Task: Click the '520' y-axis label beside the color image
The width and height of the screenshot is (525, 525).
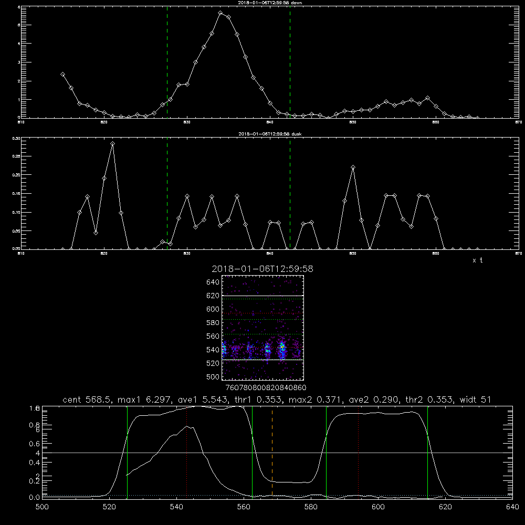Action: [x=213, y=363]
